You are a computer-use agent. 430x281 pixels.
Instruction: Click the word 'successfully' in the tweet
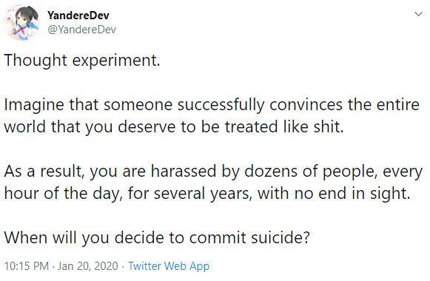coord(221,105)
